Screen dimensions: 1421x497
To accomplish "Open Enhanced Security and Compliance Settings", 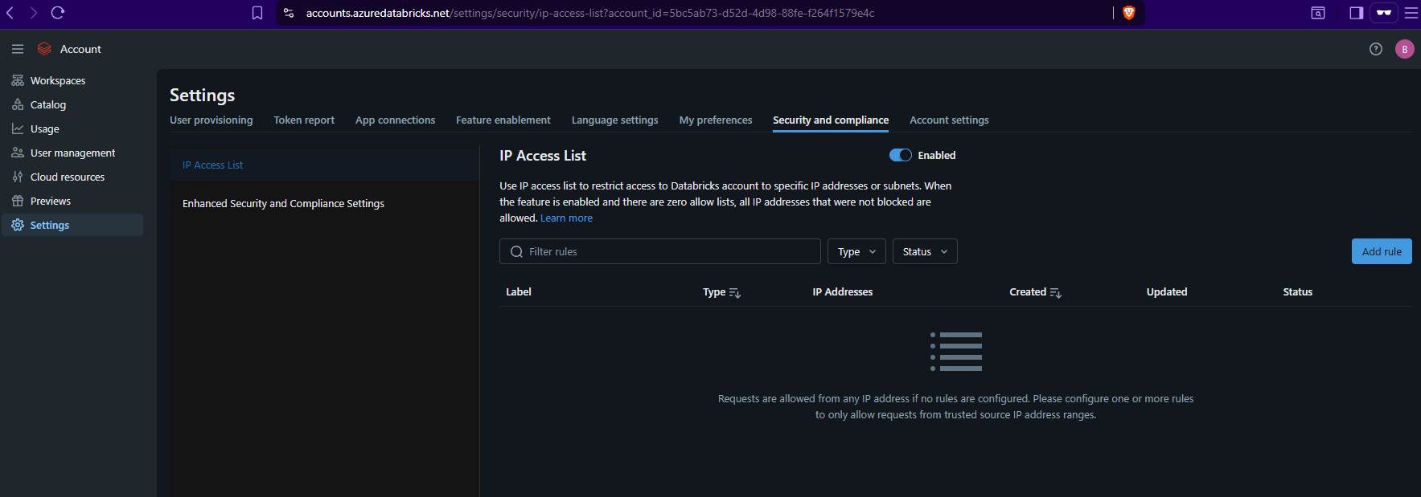I will [324, 203].
